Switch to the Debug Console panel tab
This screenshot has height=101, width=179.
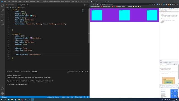(x=25, y=72)
